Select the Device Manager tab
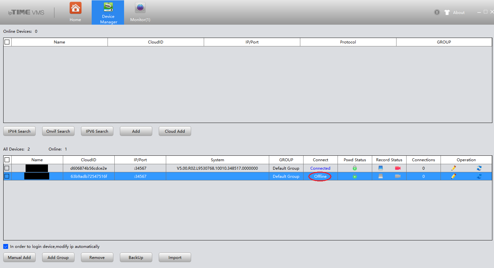 (108, 12)
